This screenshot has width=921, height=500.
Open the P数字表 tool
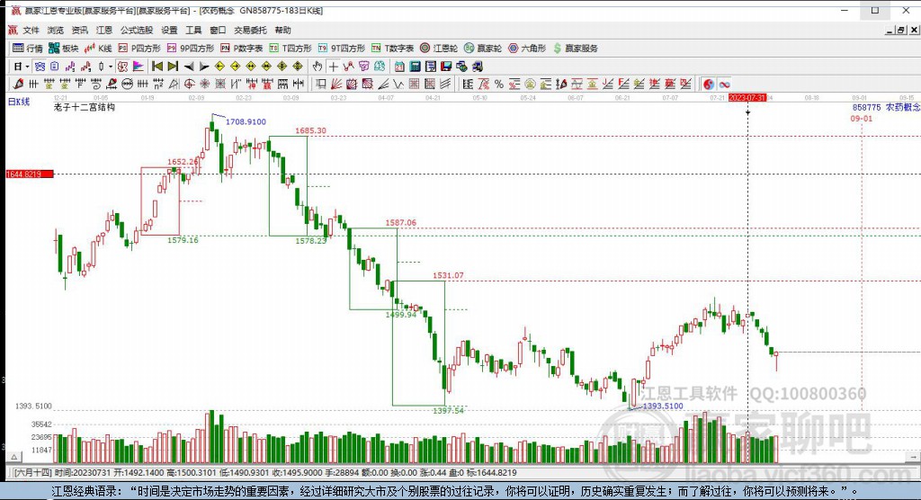pos(241,49)
